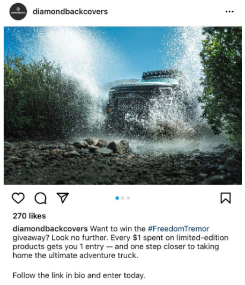Click the 'Follow the link in bio' text
This screenshot has width=245, height=285.
pyautogui.click(x=79, y=275)
